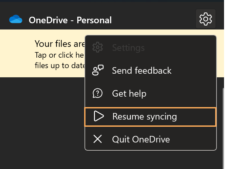Click the "files up to date" banner text

click(59, 65)
